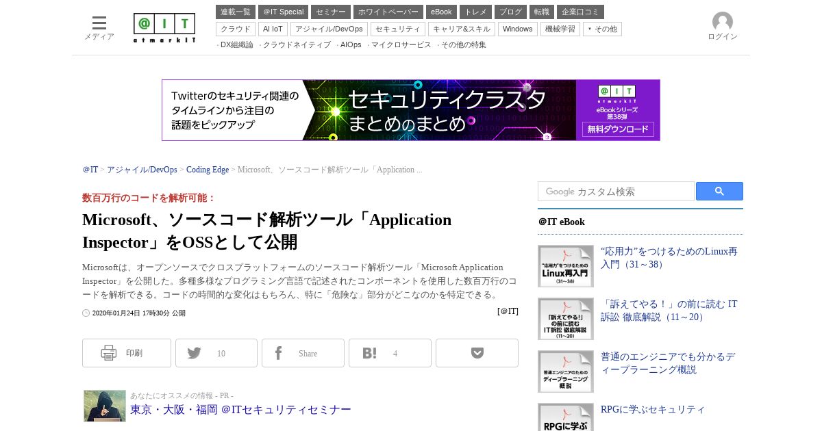The height and width of the screenshot is (431, 822).
Task: Focus the Google カスタム検索 input field
Action: click(x=616, y=192)
